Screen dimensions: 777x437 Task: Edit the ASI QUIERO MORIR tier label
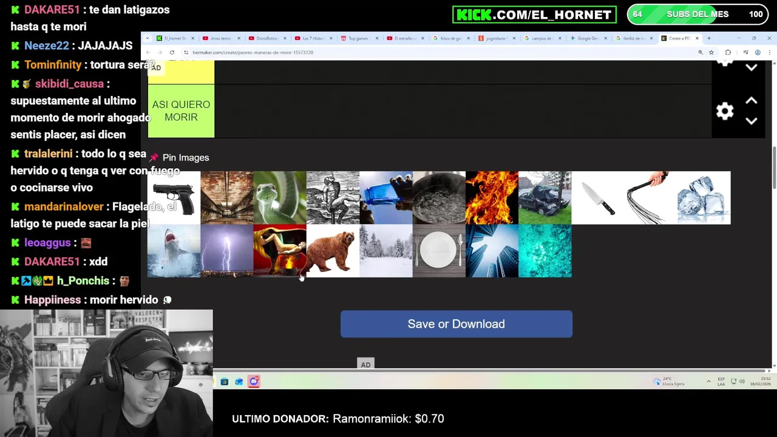[x=181, y=111]
